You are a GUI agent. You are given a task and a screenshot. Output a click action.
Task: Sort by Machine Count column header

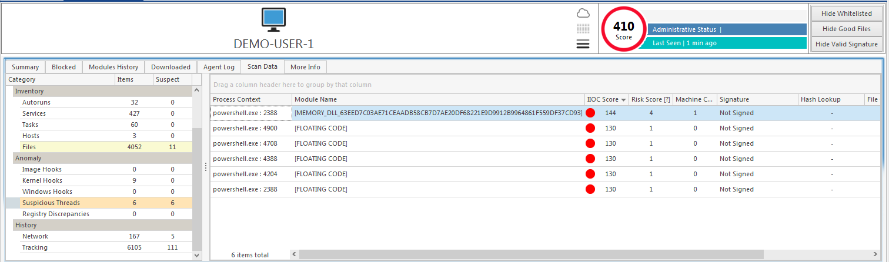695,99
